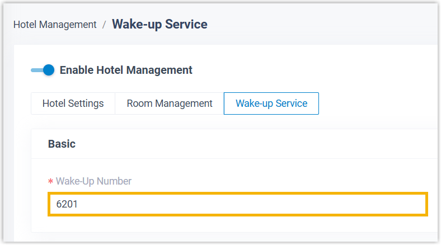441x245 pixels.
Task: Navigate back via Hotel Management breadcrumb
Action: 55,25
